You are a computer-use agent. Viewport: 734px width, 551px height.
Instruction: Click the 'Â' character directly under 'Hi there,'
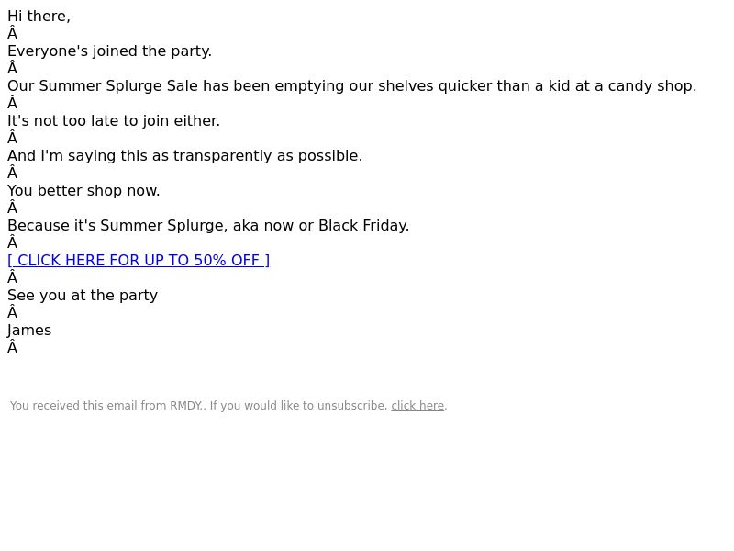[13, 33]
